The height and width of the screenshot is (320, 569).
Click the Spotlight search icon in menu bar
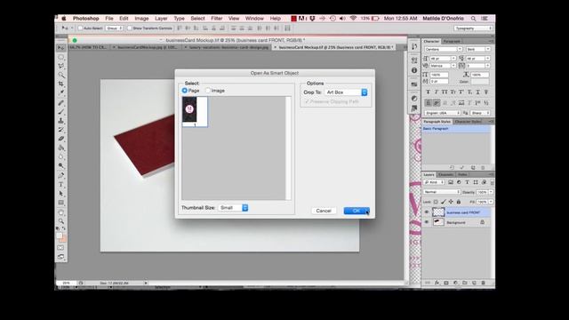pos(473,18)
